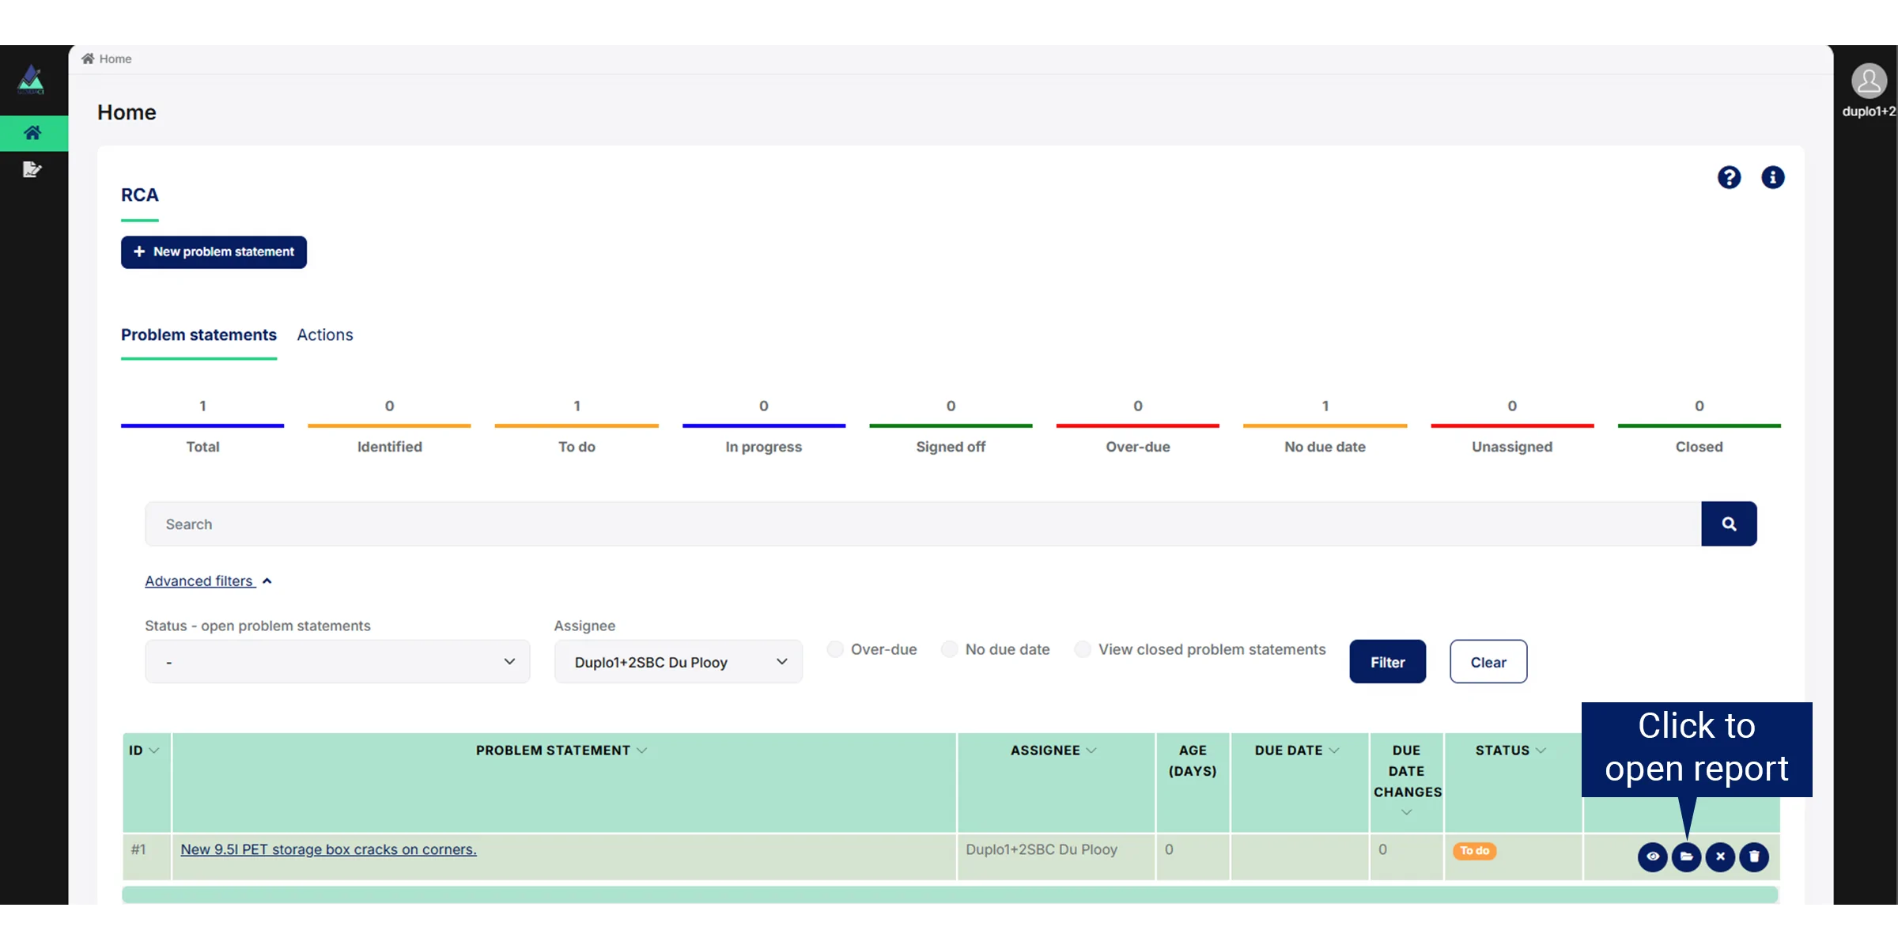Image resolution: width=1898 pixels, height=949 pixels.
Task: Open the user profile avatar
Action: point(1869,81)
